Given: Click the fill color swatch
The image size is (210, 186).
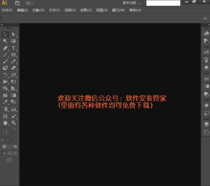Looking at the screenshot, I should click(x=7, y=132).
